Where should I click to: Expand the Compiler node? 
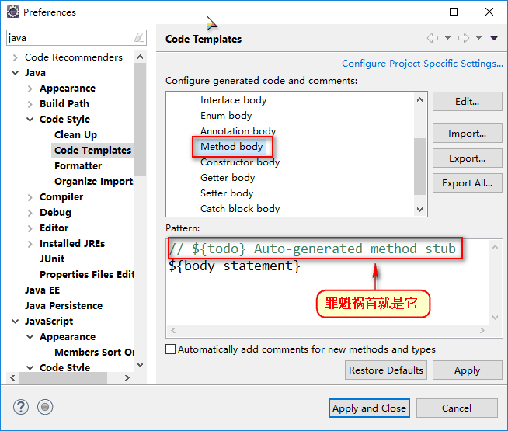point(30,197)
